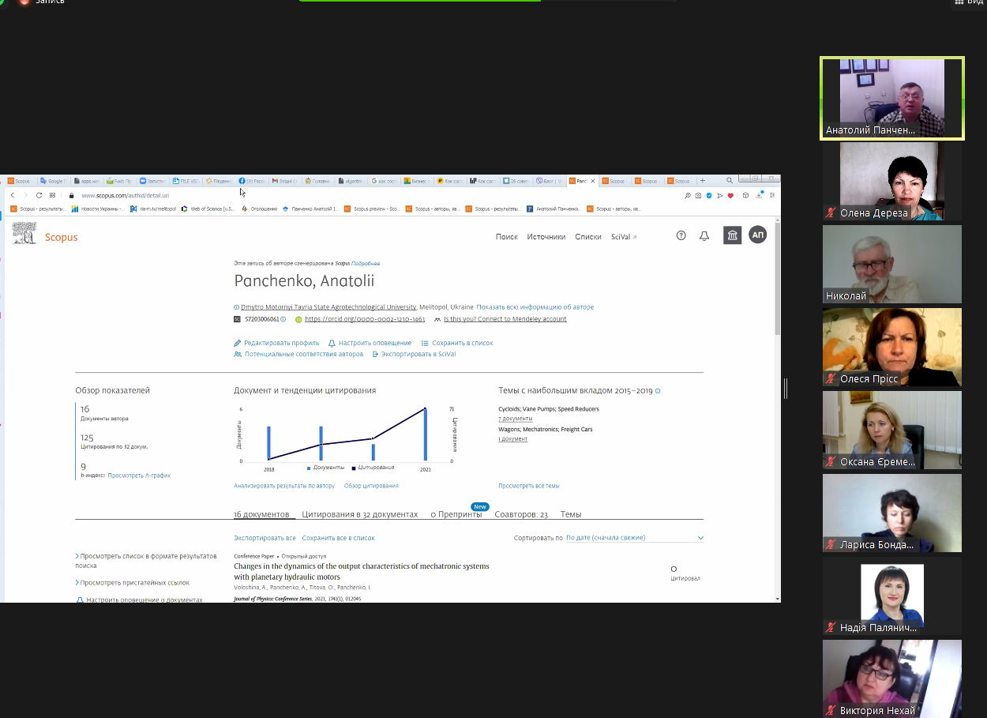Click the 2021 documents bar in chart
The width and height of the screenshot is (987, 718).
[426, 434]
